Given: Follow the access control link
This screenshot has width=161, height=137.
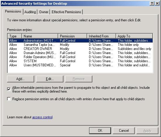Looking at the screenshot, I should (x=42, y=117).
